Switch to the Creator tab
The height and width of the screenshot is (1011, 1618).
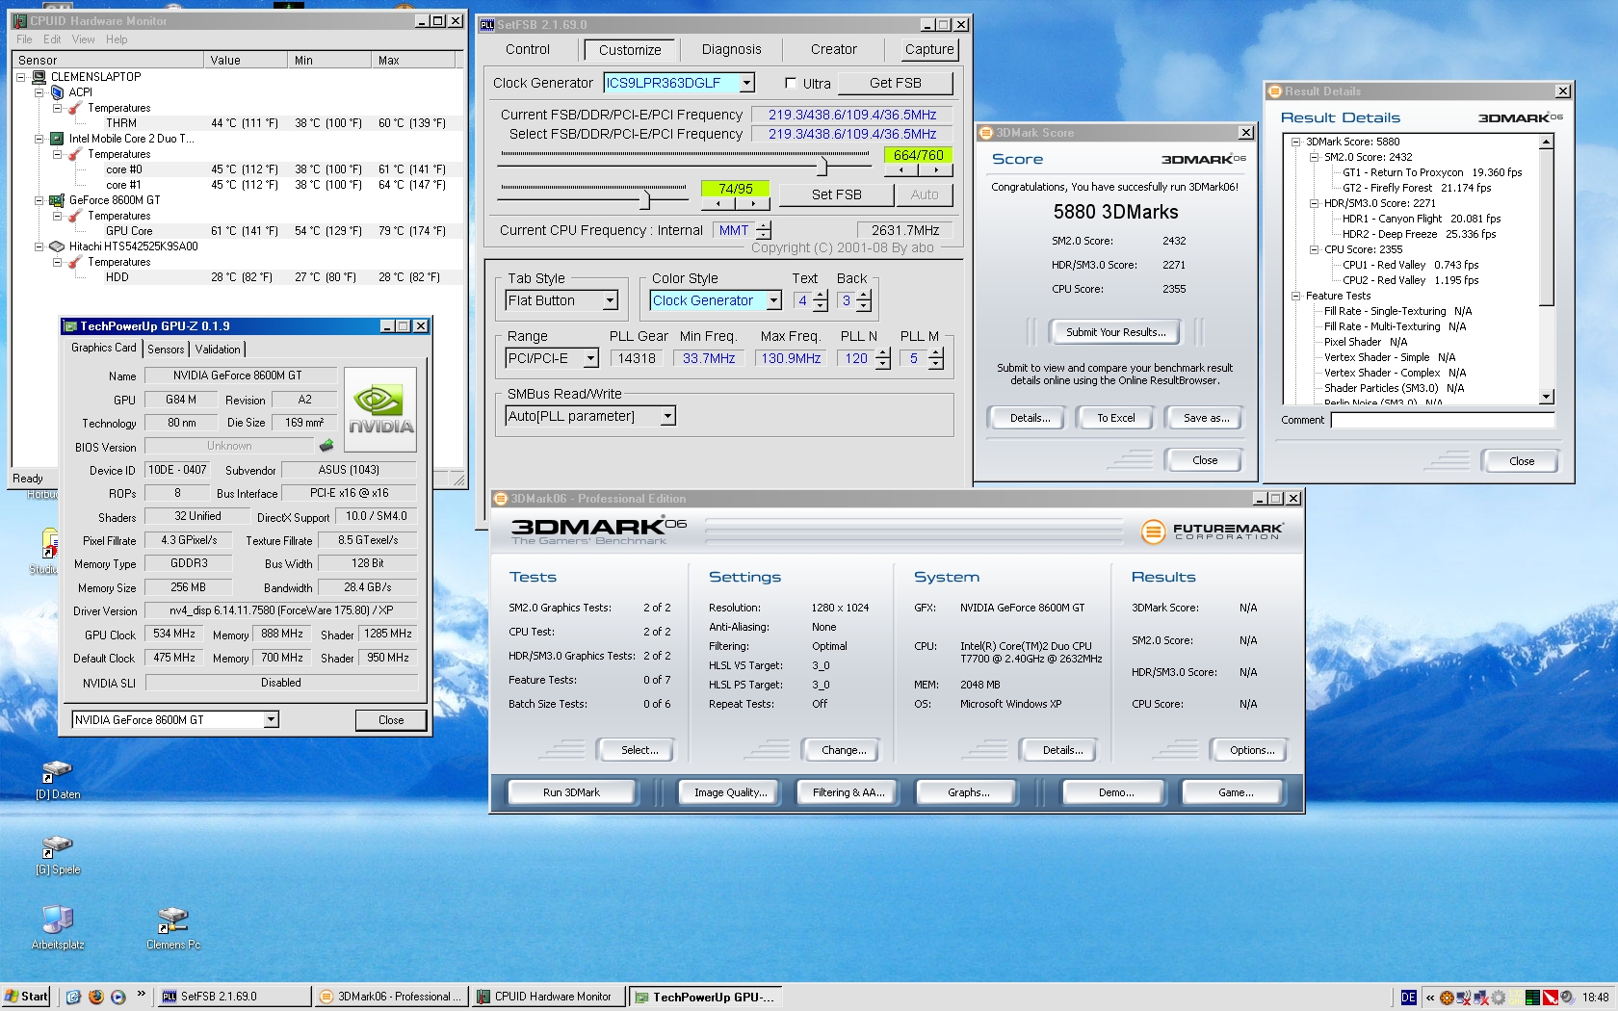pos(833,49)
